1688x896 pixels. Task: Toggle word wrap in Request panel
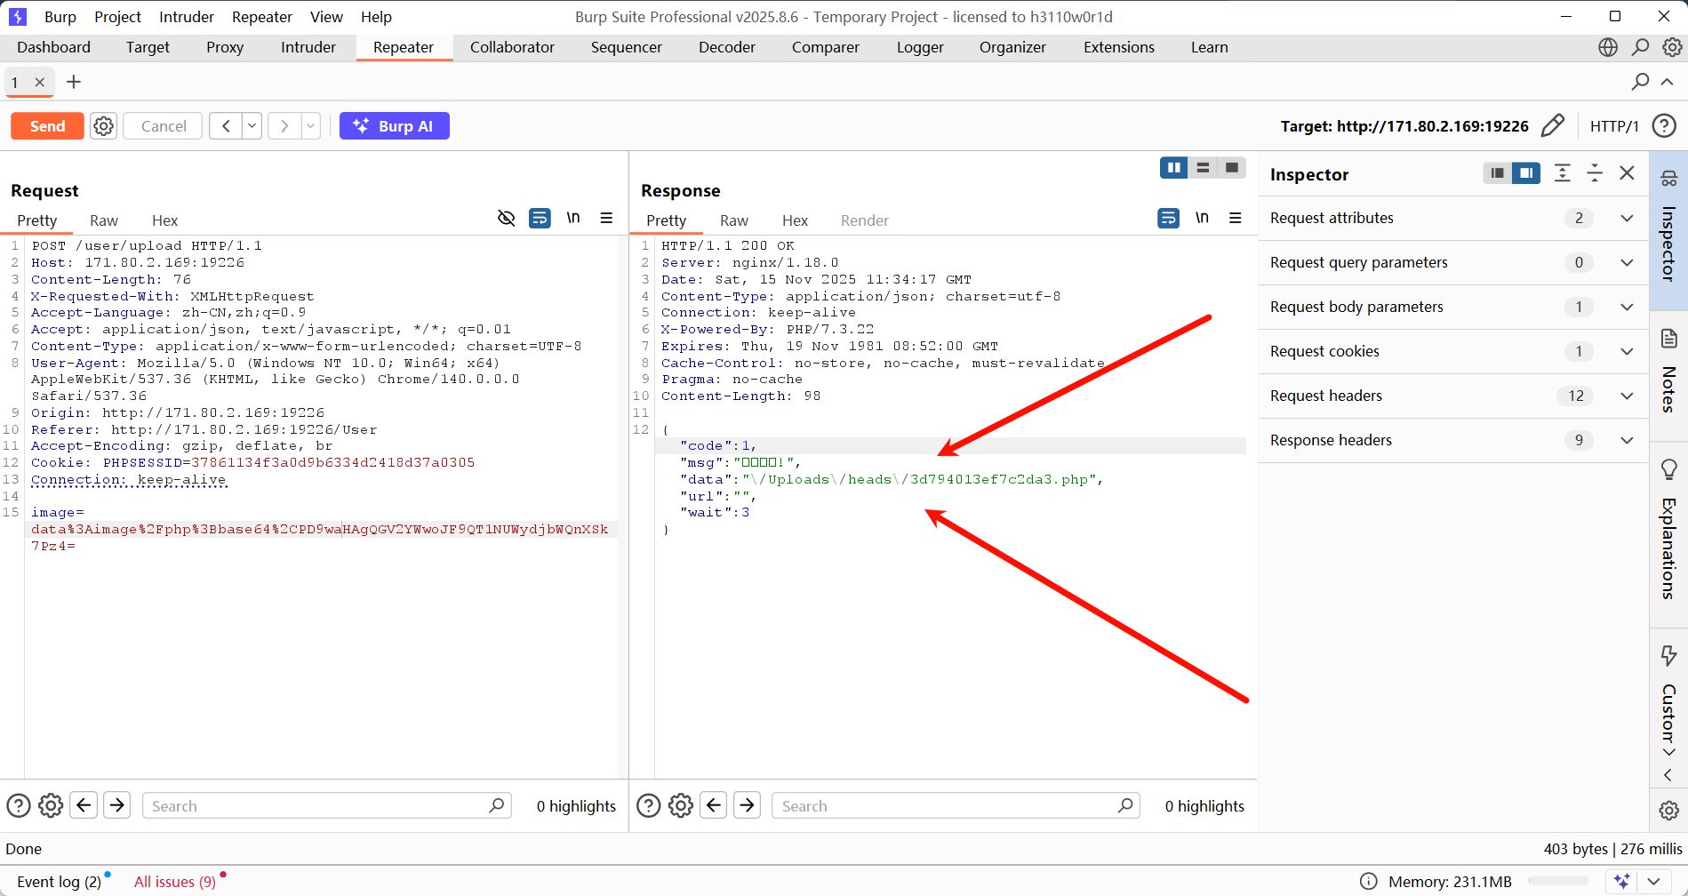tap(540, 218)
